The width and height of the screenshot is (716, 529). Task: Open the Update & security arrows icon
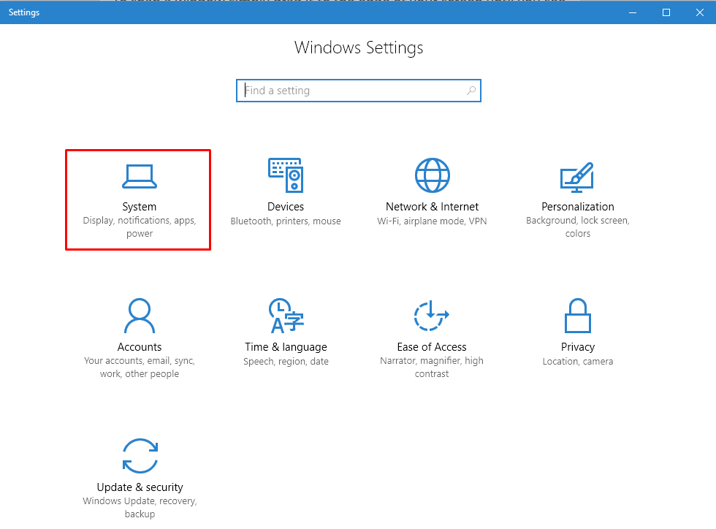pyautogui.click(x=140, y=456)
